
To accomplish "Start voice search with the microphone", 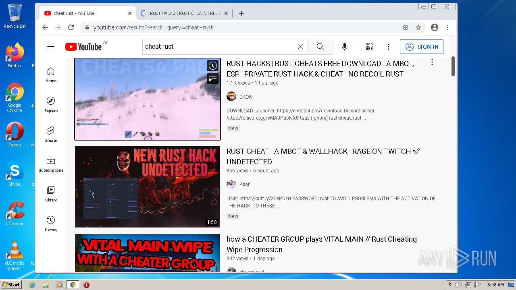I will (345, 47).
